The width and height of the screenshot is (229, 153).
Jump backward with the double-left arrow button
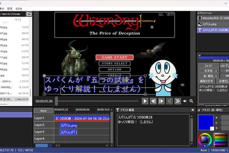point(169,101)
